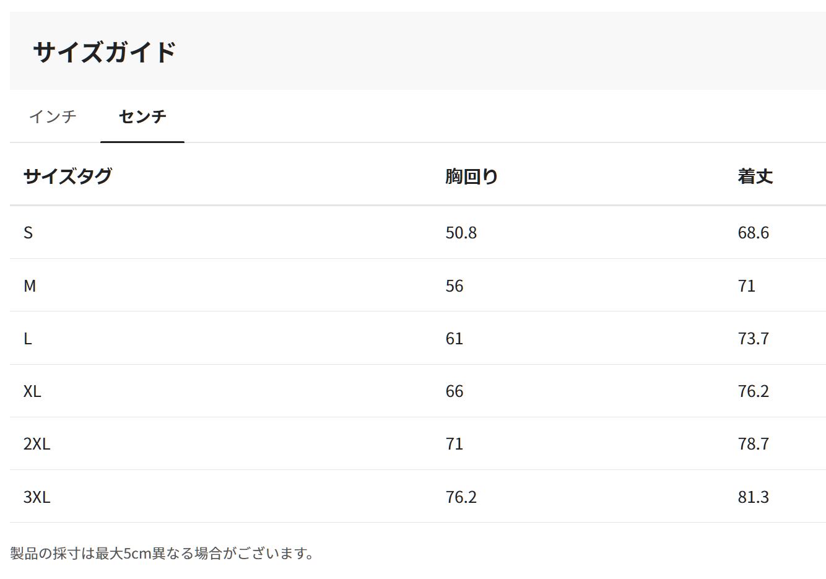
Task: Select the センチ tab
Action: pos(142,116)
